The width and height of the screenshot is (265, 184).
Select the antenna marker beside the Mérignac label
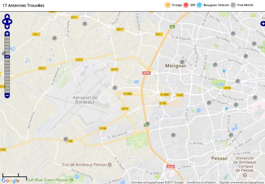coord(182,62)
